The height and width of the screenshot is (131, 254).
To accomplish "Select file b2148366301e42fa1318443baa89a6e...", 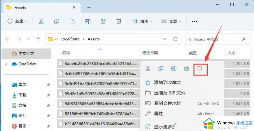I will click(99, 124).
